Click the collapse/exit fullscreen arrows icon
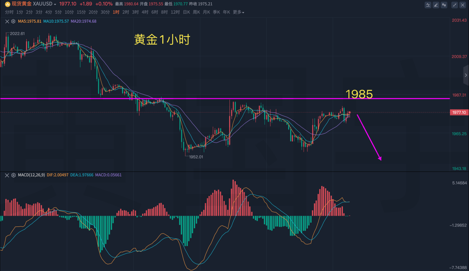 click(455, 5)
